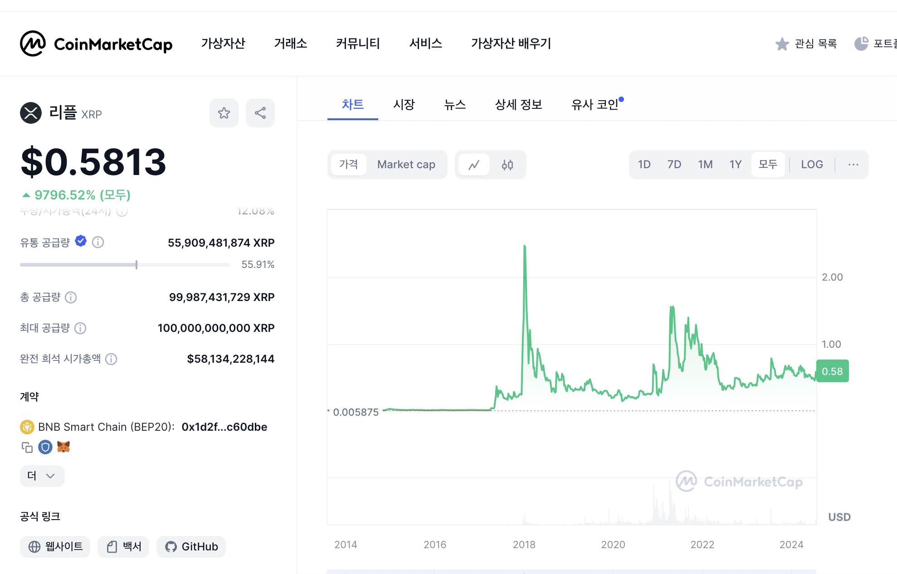This screenshot has height=574, width=897.
Task: Set chart range to 1D
Action: [x=644, y=165]
